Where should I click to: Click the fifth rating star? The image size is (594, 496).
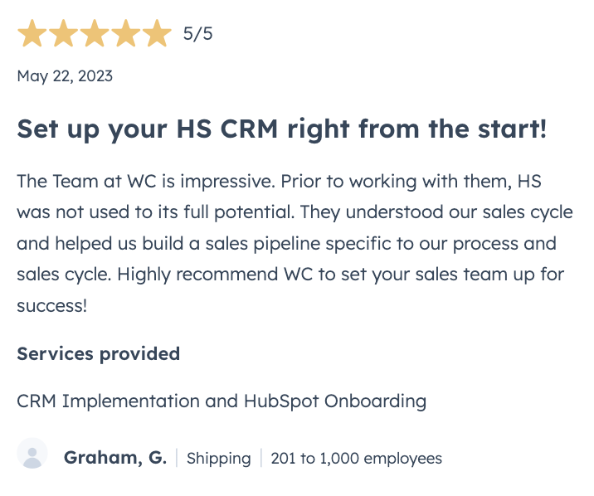click(157, 33)
